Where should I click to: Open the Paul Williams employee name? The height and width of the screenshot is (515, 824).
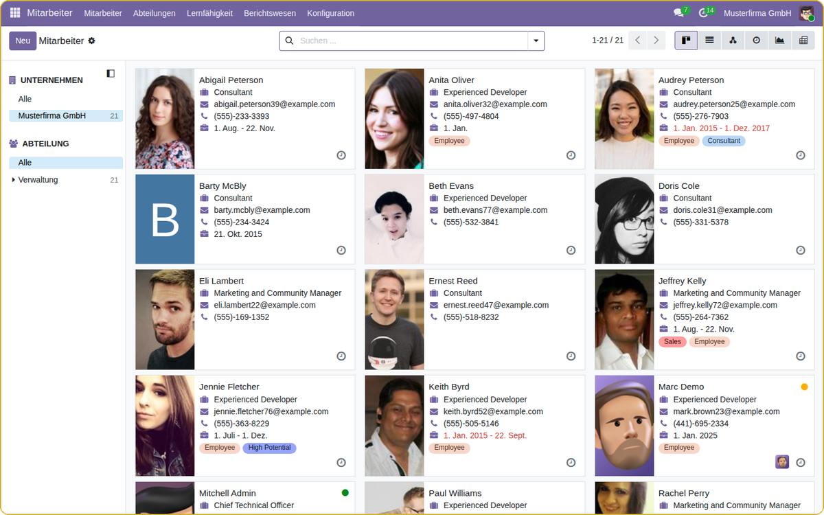pyautogui.click(x=455, y=493)
